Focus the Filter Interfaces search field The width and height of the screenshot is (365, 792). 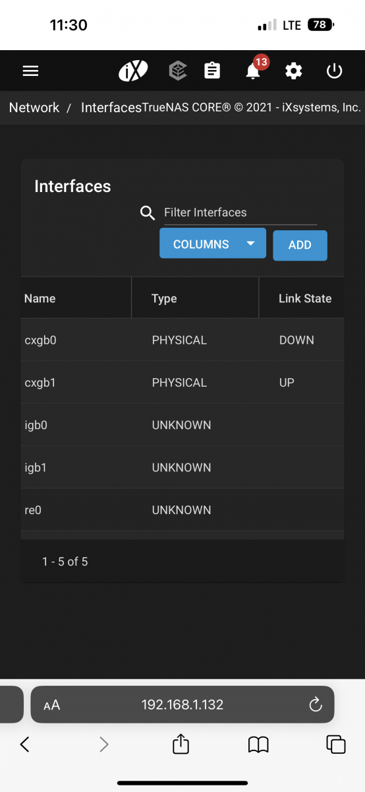[x=240, y=213]
